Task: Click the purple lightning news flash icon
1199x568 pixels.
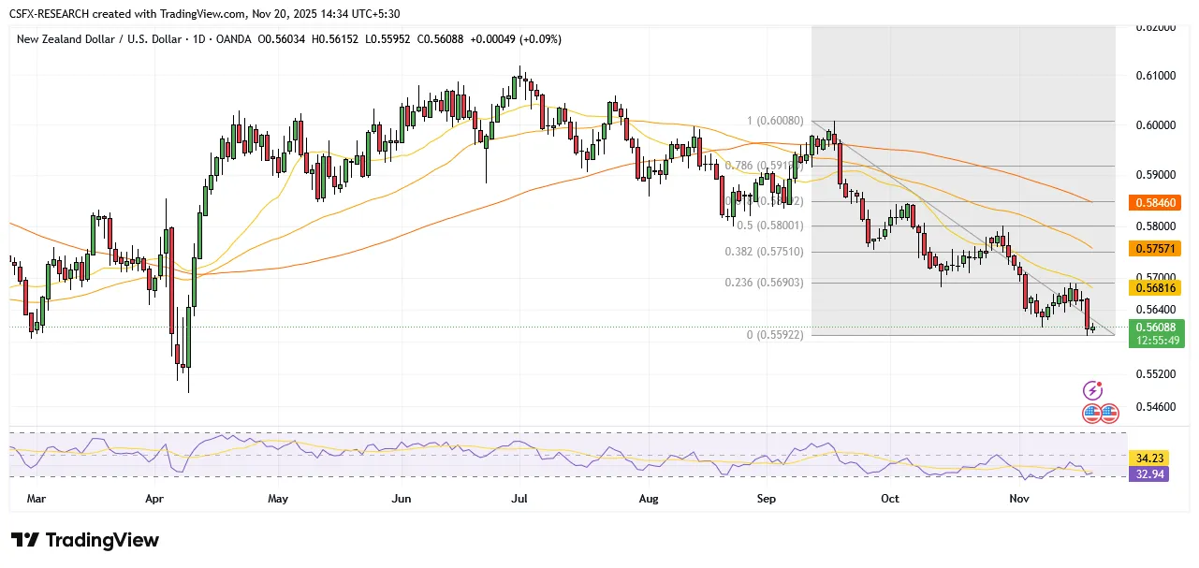Action: [x=1091, y=390]
